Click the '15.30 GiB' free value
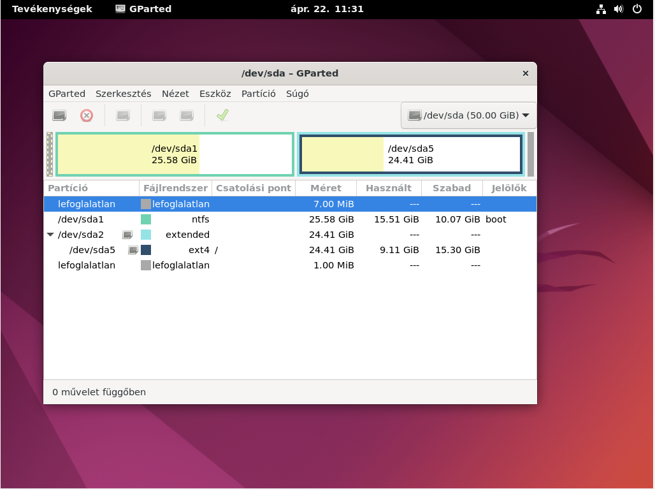Image resolution: width=655 pixels, height=489 pixels. (x=457, y=250)
